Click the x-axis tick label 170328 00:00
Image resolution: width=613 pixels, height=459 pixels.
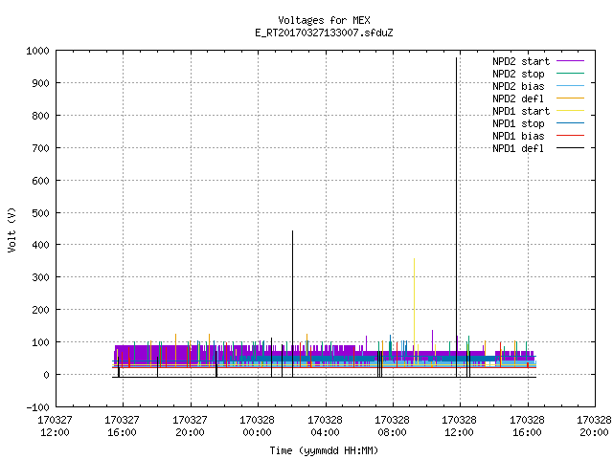pos(258,426)
